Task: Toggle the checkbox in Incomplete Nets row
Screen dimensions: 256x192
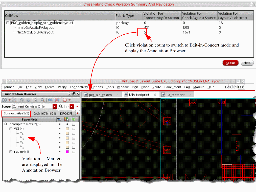Action: [74, 124]
